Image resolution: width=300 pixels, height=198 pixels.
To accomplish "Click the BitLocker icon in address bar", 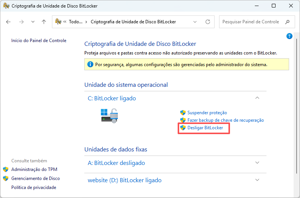I will coord(58,21).
